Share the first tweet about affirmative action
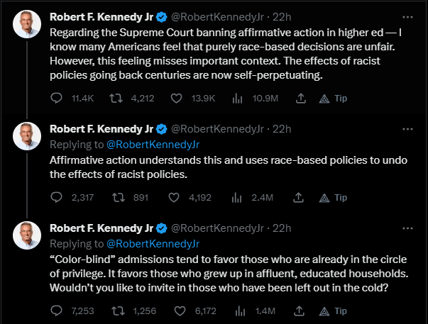428x324 pixels. click(x=298, y=99)
